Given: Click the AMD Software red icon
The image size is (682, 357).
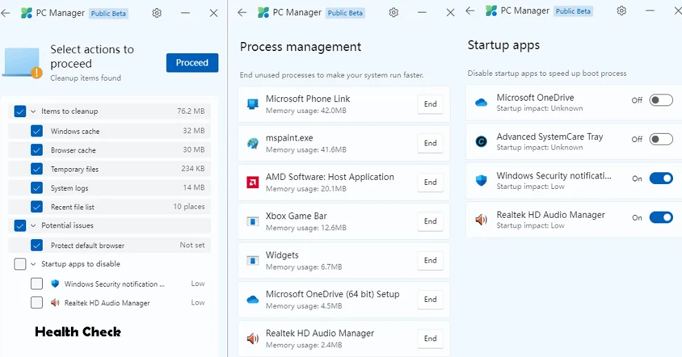Looking at the screenshot, I should 253,182.
